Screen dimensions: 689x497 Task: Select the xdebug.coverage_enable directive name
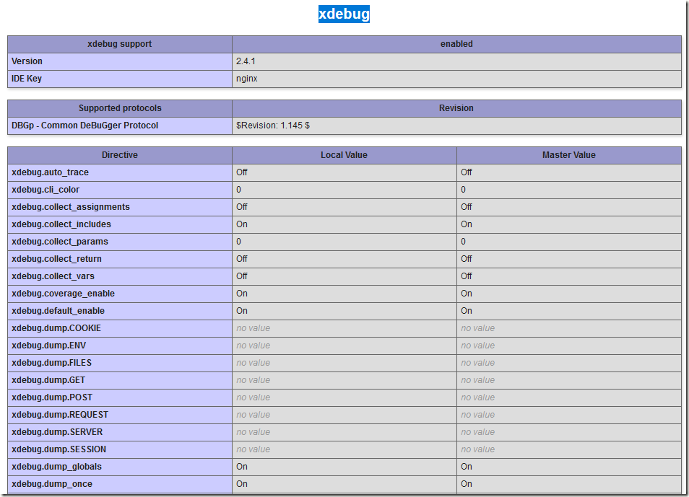(x=63, y=294)
